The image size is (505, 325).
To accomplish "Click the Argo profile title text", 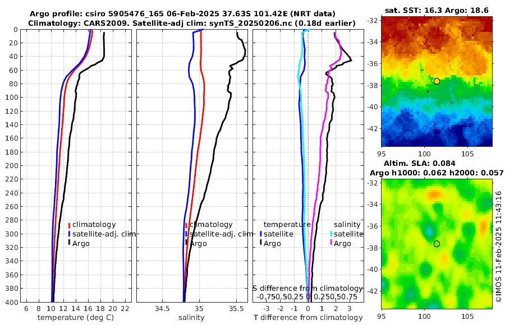I will [182, 14].
